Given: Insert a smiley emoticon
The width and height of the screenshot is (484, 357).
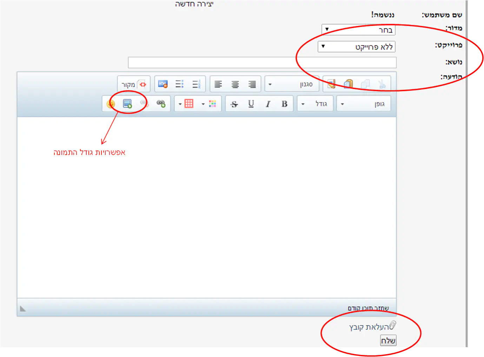Looking at the screenshot, I should pyautogui.click(x=111, y=104).
